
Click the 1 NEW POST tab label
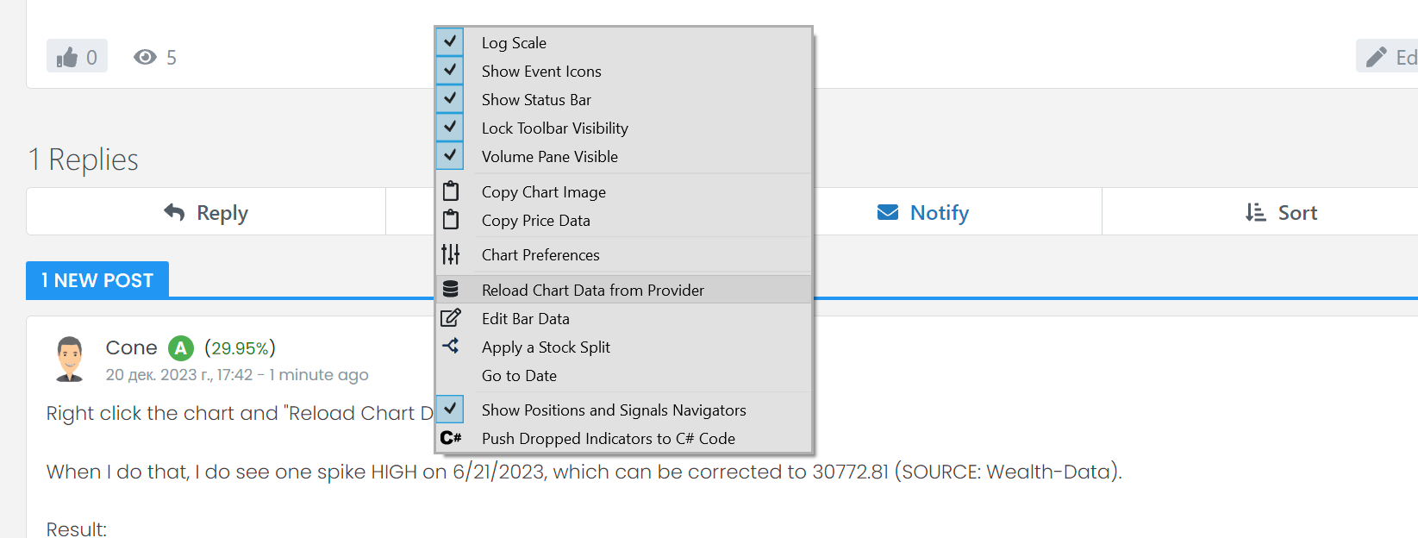97,280
